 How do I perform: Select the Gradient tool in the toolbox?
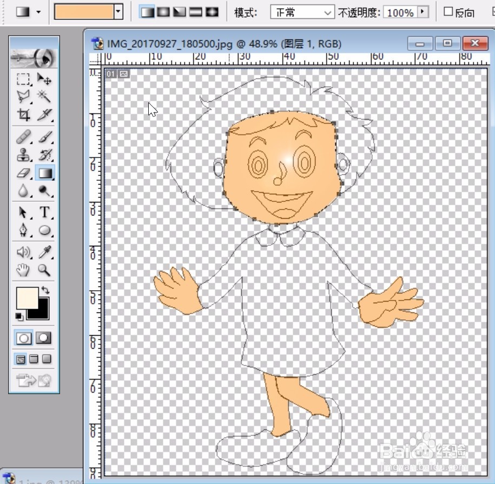45,173
